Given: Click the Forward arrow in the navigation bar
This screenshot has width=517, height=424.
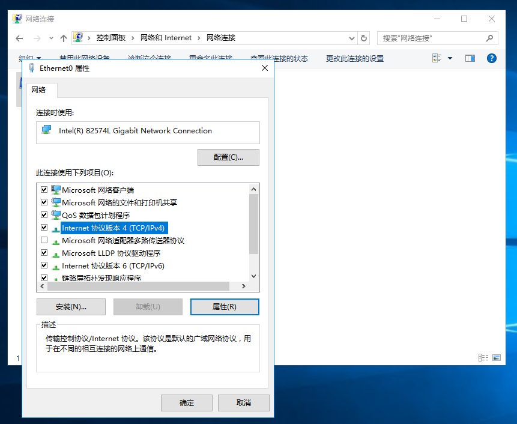Looking at the screenshot, I should tap(37, 38).
